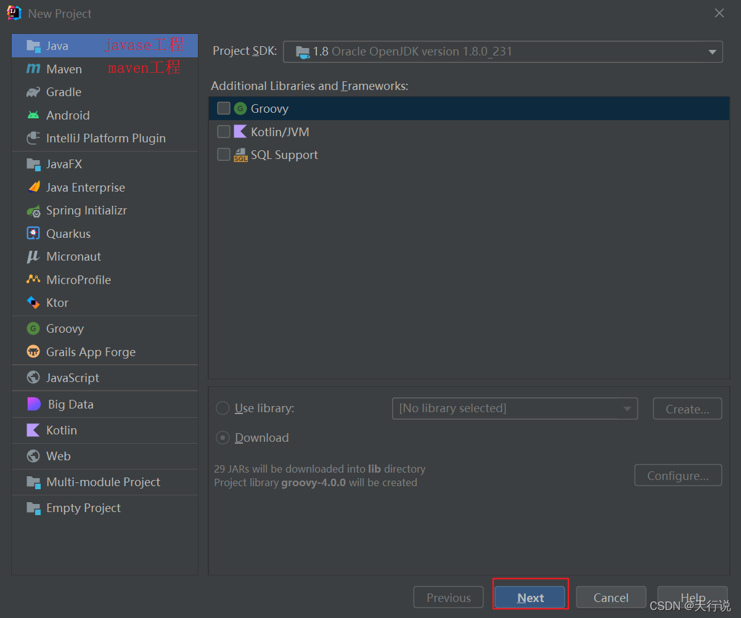The width and height of the screenshot is (741, 618).
Task: Click the Create... library button
Action: click(x=687, y=409)
